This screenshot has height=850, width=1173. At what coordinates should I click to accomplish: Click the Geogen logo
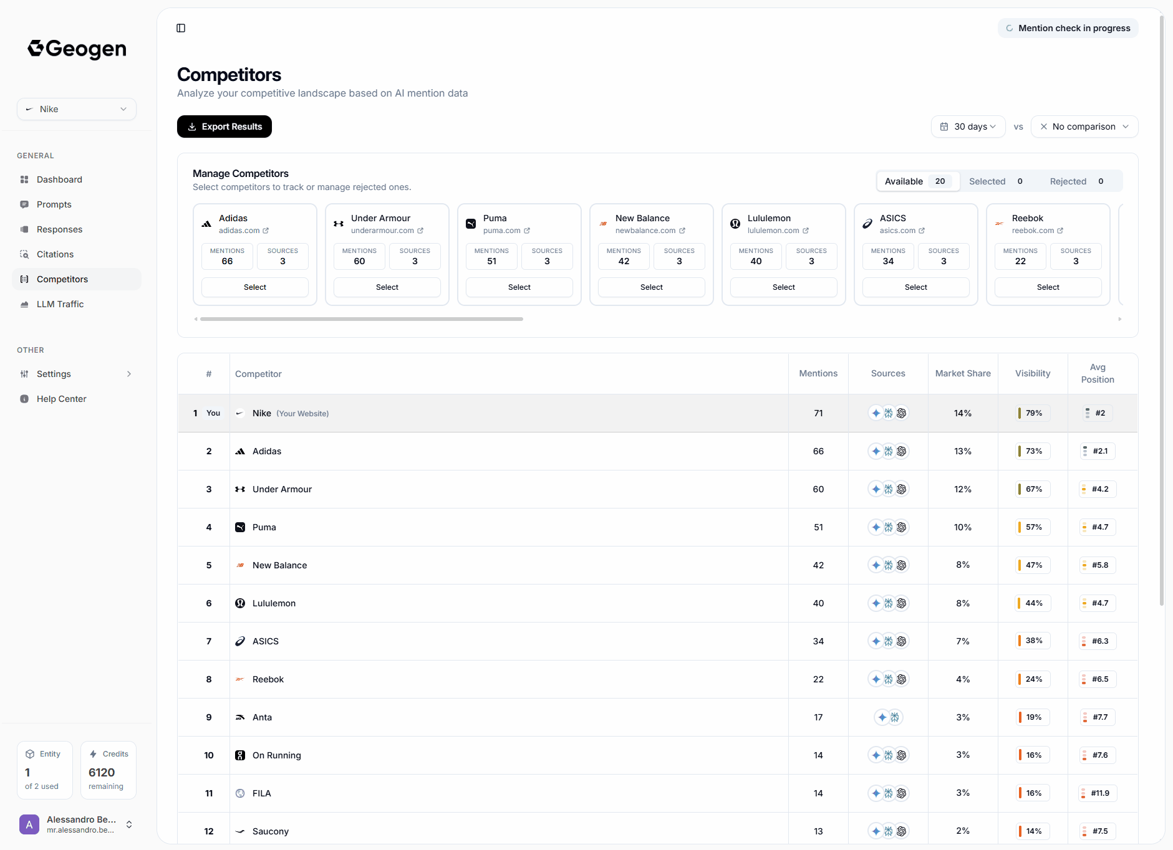pos(76,49)
